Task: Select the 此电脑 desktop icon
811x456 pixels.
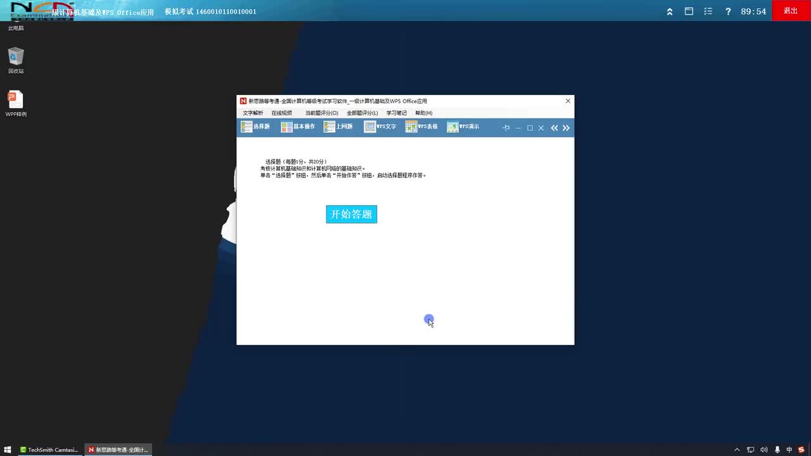Action: point(16,28)
